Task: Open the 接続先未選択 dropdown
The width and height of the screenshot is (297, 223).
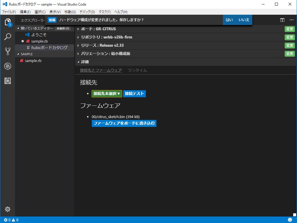Action: pyautogui.click(x=107, y=93)
